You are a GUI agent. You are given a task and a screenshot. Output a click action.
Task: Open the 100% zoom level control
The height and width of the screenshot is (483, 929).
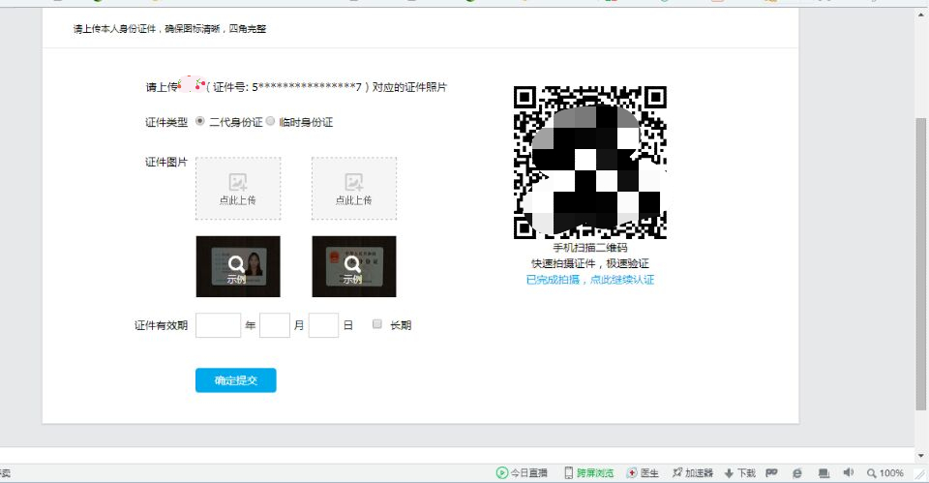tap(885, 473)
